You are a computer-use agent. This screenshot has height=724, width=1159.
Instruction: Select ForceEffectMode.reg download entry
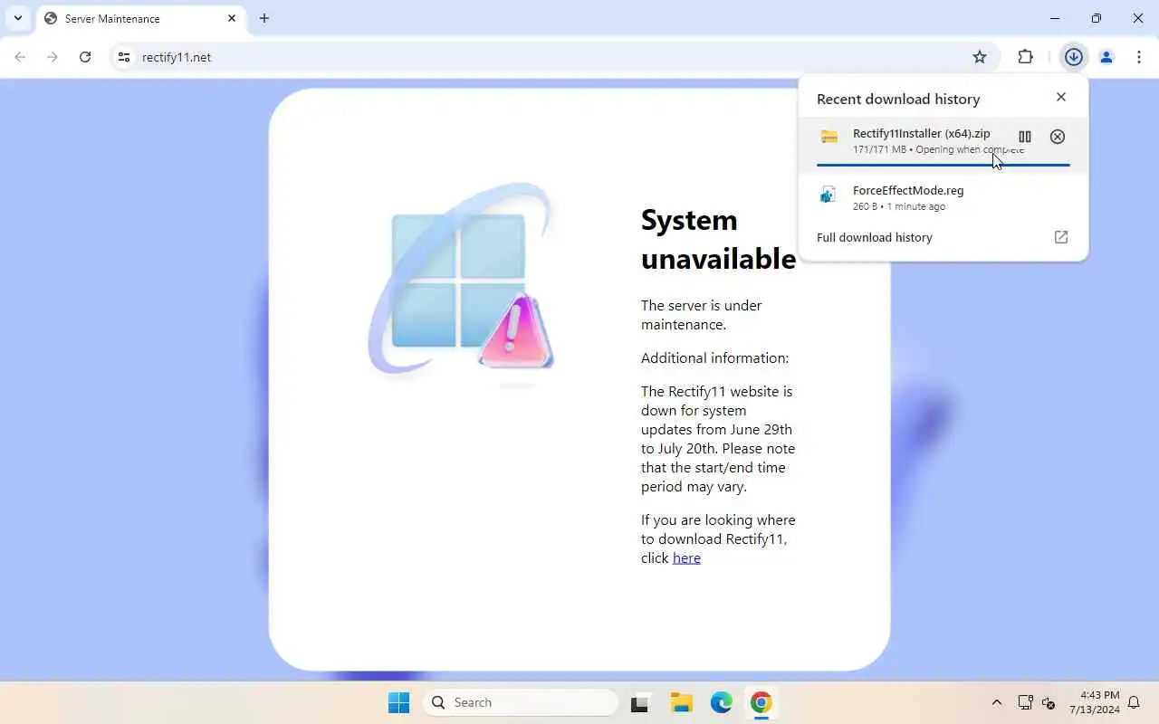pos(943,197)
